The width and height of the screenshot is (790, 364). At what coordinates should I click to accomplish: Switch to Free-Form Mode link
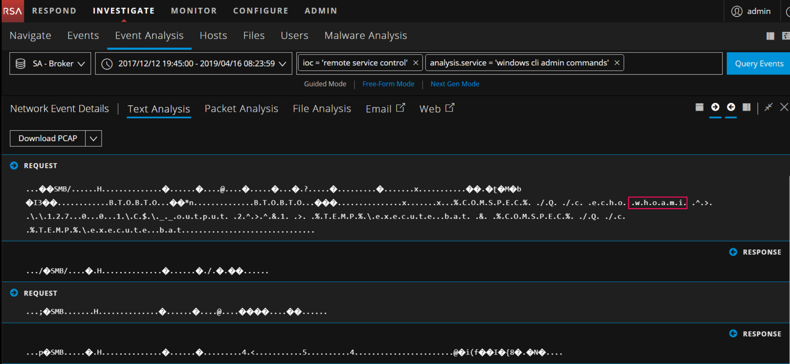click(388, 84)
